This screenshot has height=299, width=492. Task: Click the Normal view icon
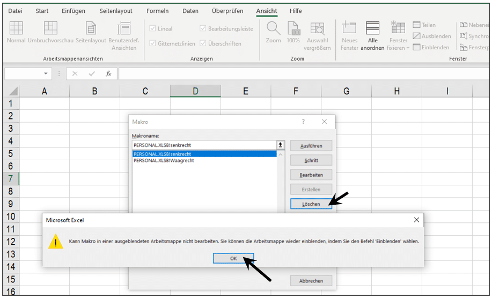(16, 28)
